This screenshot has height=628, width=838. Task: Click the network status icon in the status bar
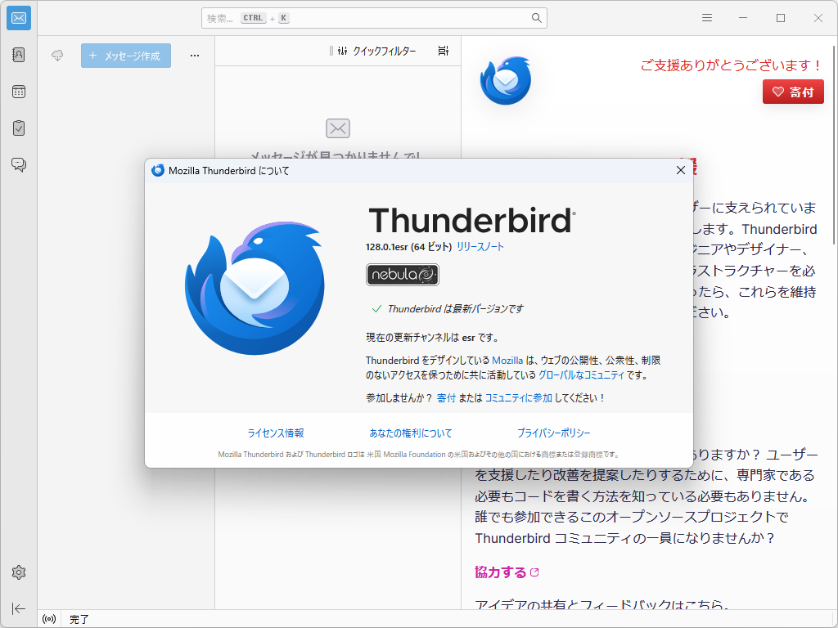click(x=48, y=619)
